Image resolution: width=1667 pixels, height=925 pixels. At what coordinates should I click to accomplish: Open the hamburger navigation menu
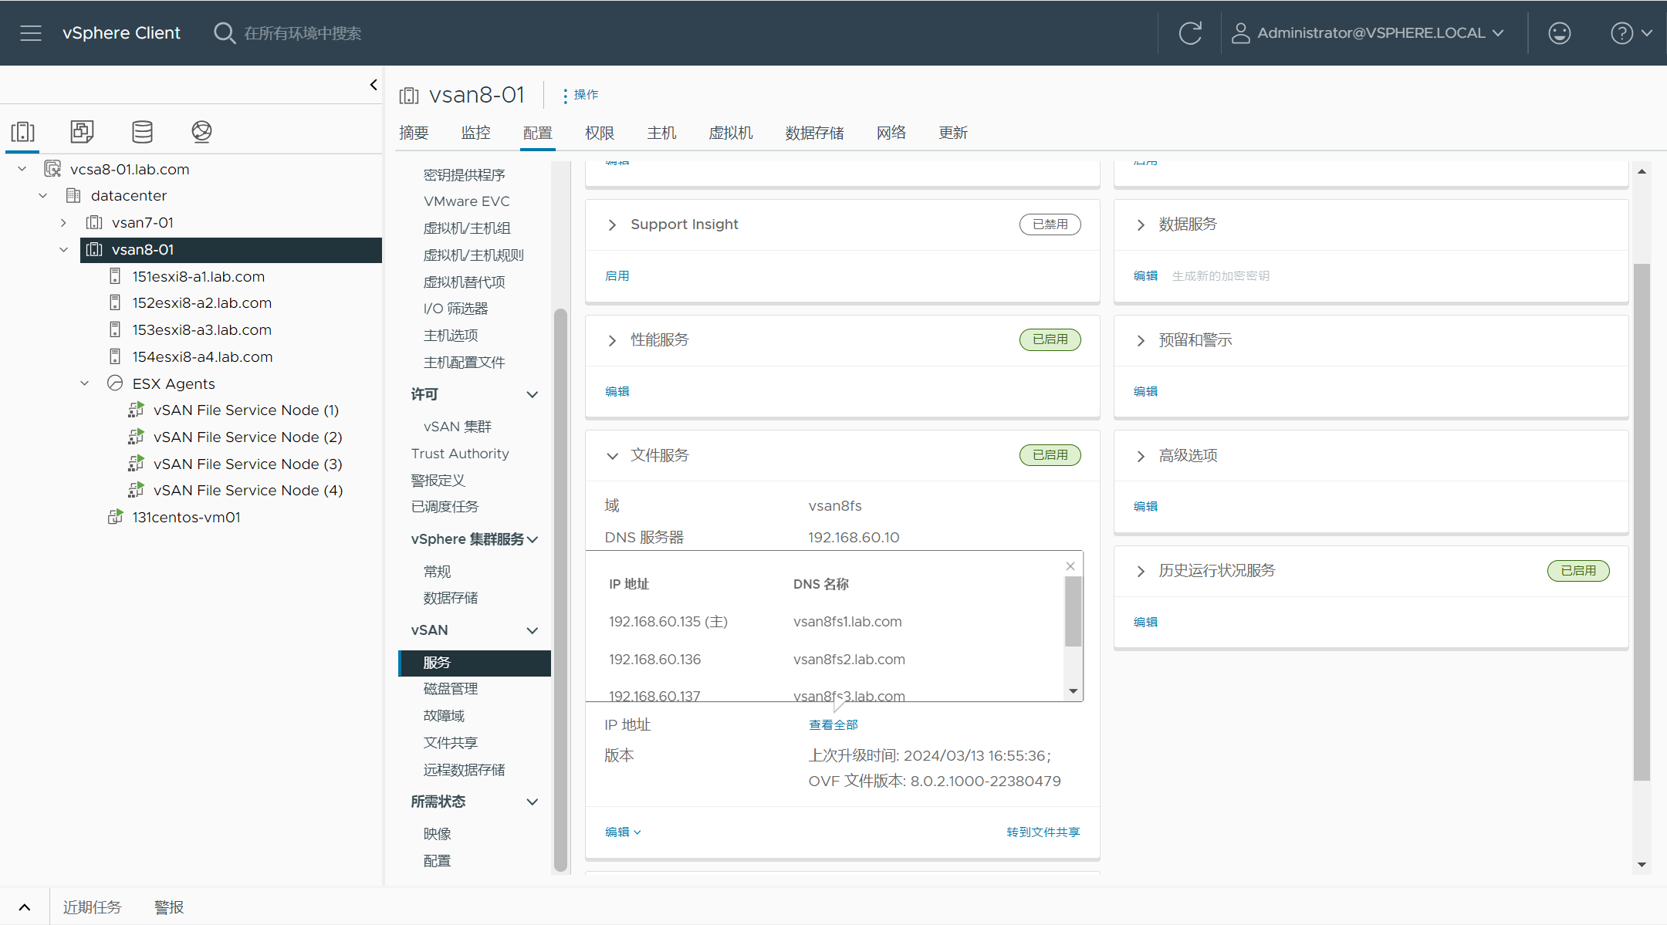[31, 33]
